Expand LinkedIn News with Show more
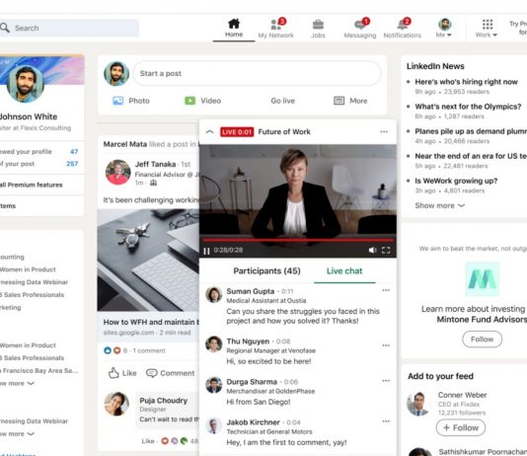The width and height of the screenshot is (527, 456). 439,205
